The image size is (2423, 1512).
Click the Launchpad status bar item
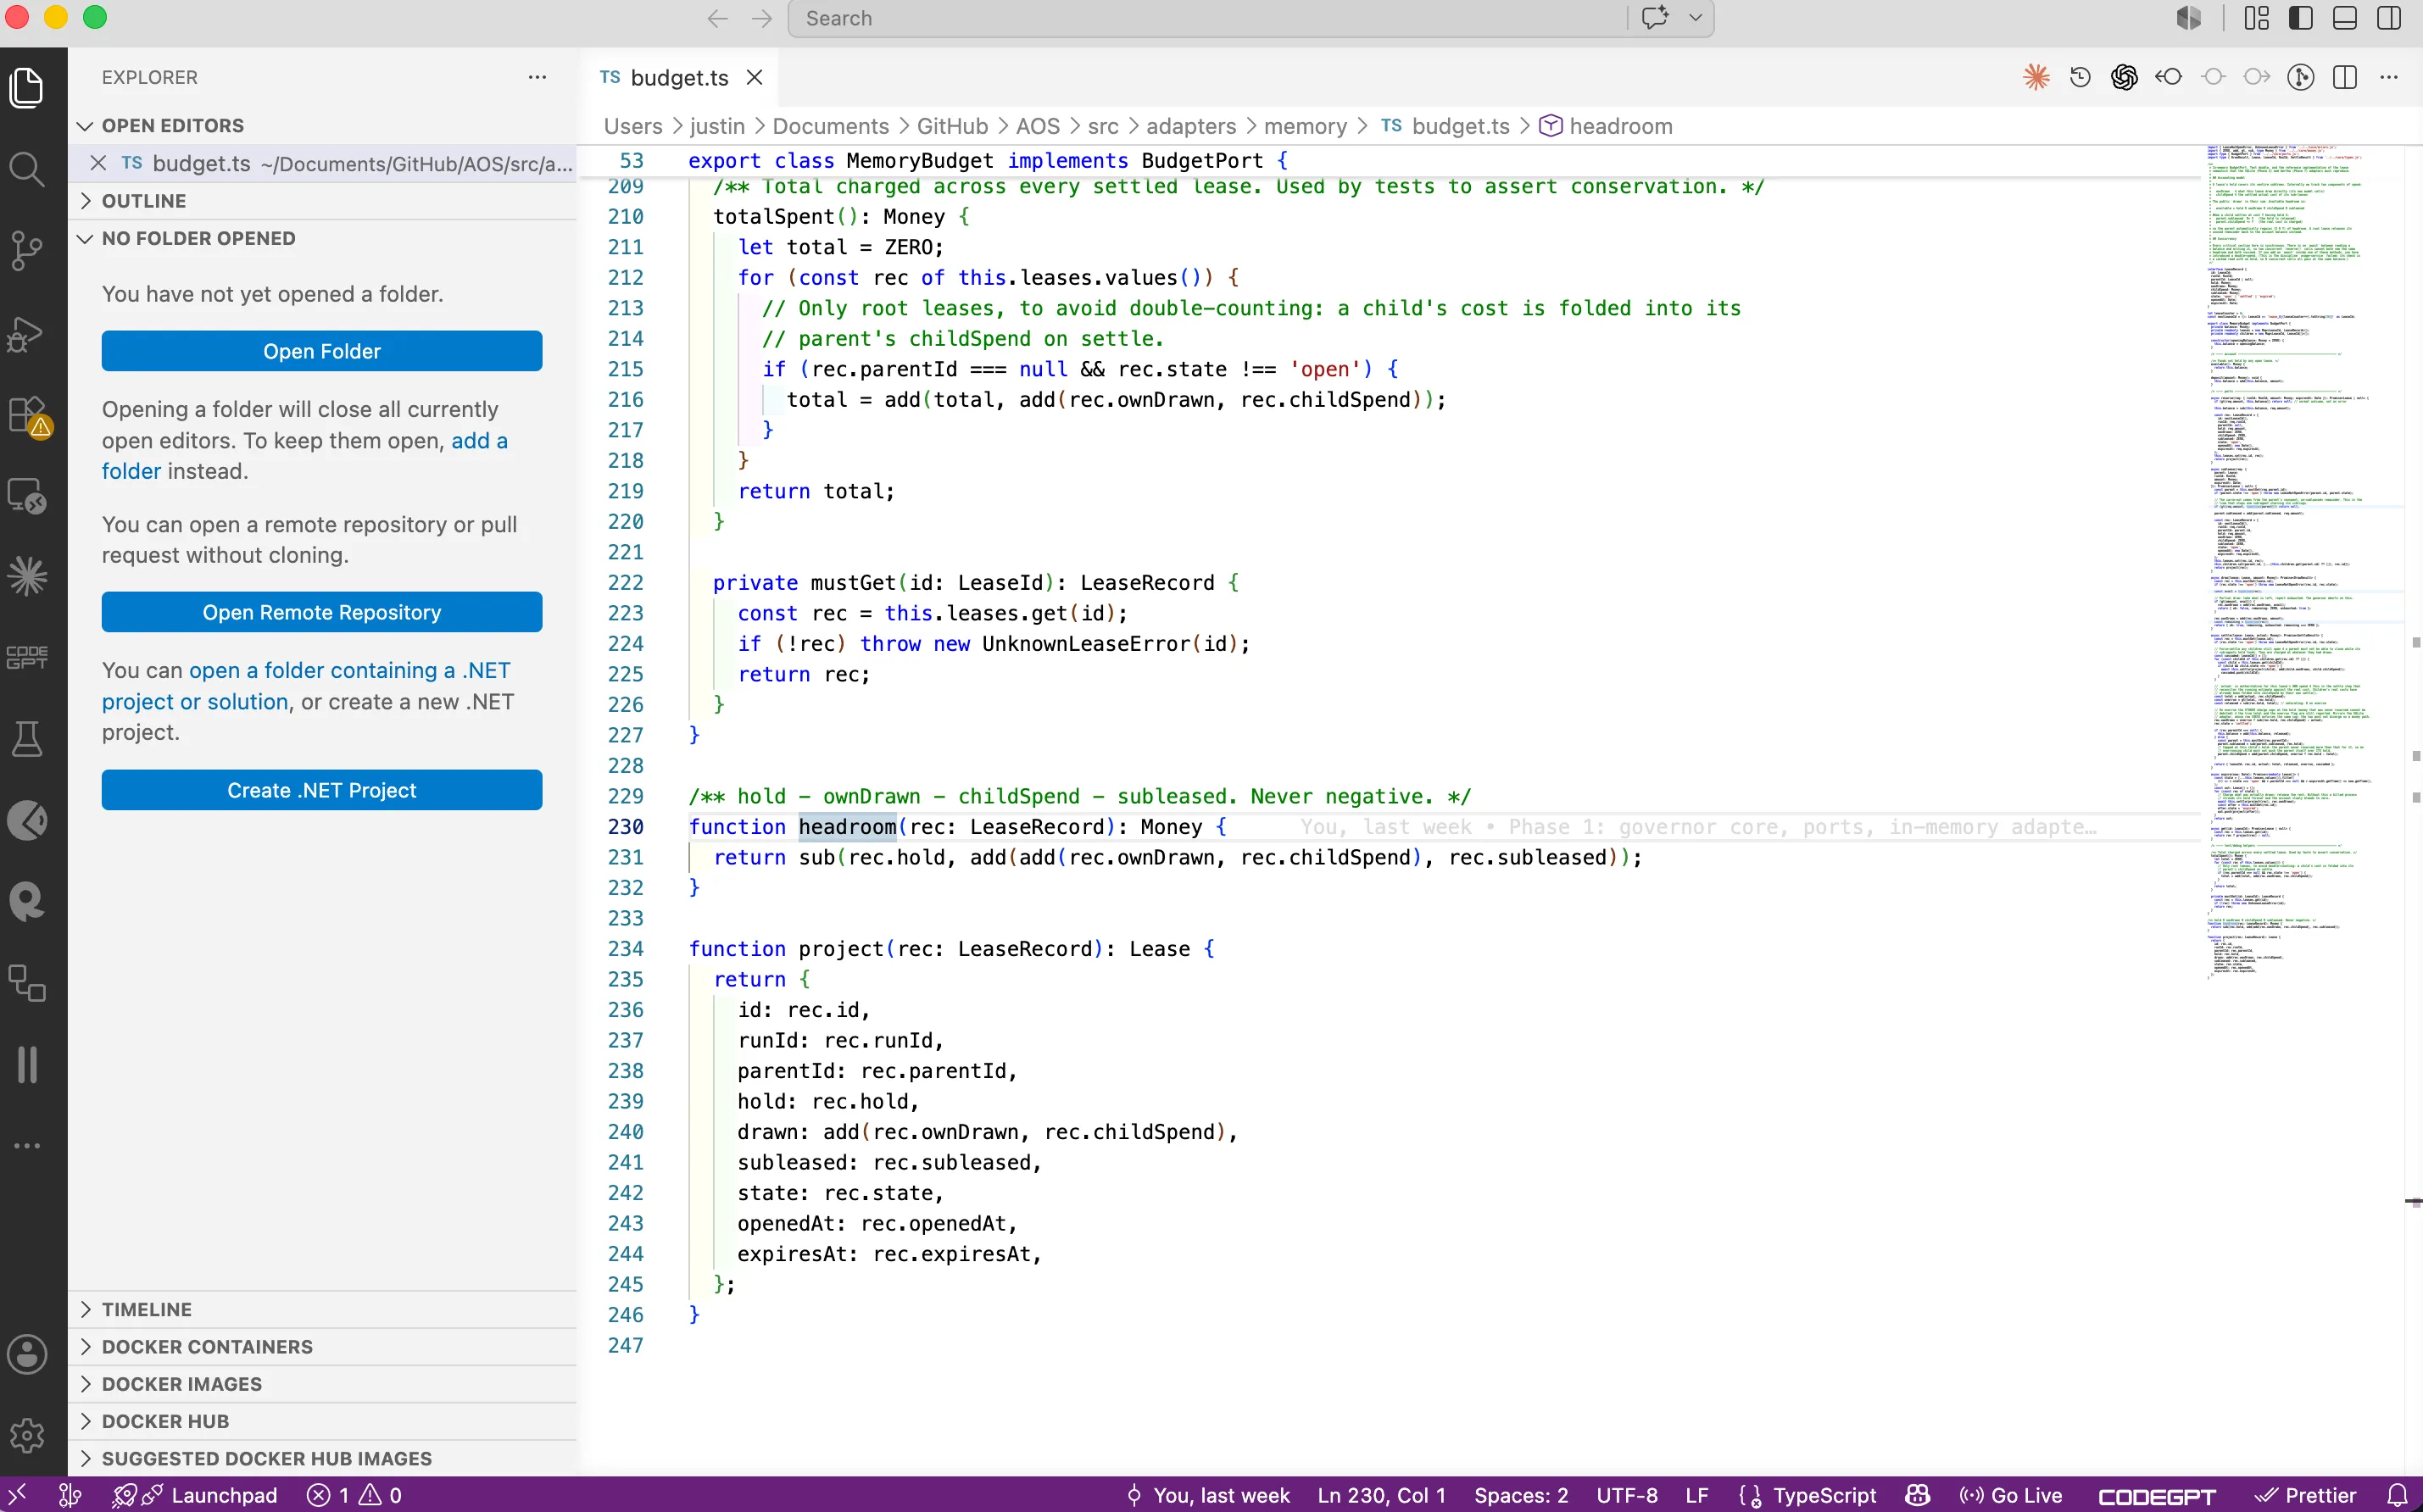[195, 1495]
